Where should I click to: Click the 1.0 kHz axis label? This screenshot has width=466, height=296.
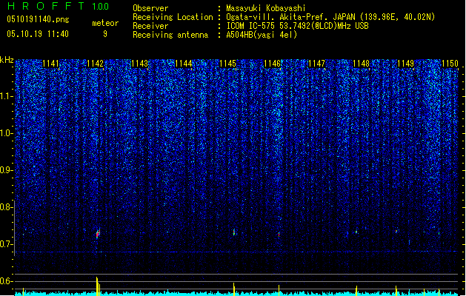point(5,133)
